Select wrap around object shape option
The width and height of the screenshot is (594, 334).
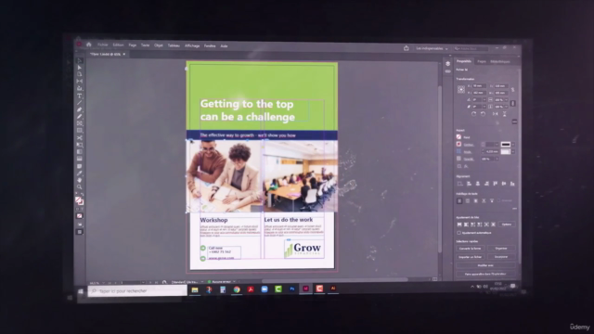(476, 200)
